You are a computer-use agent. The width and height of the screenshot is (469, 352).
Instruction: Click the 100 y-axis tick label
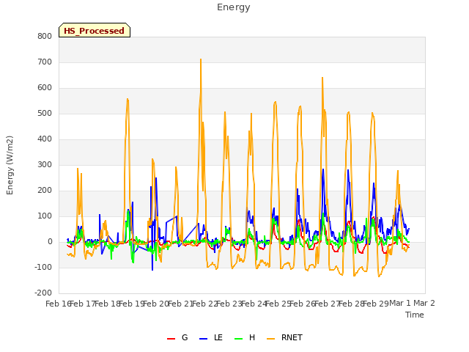[x=45, y=216]
